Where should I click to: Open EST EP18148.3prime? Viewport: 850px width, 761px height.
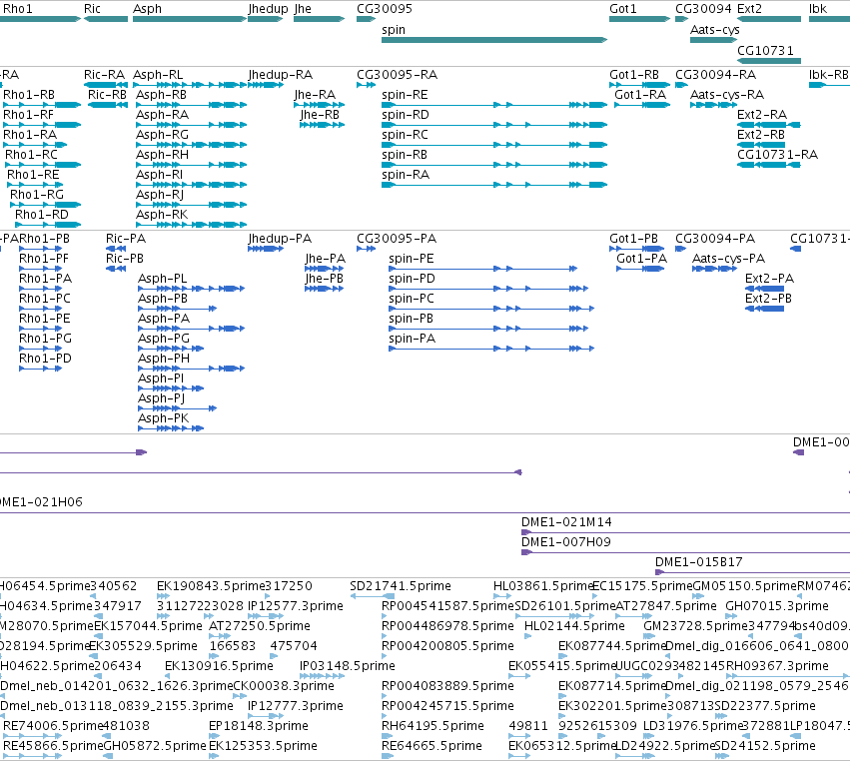(259, 726)
